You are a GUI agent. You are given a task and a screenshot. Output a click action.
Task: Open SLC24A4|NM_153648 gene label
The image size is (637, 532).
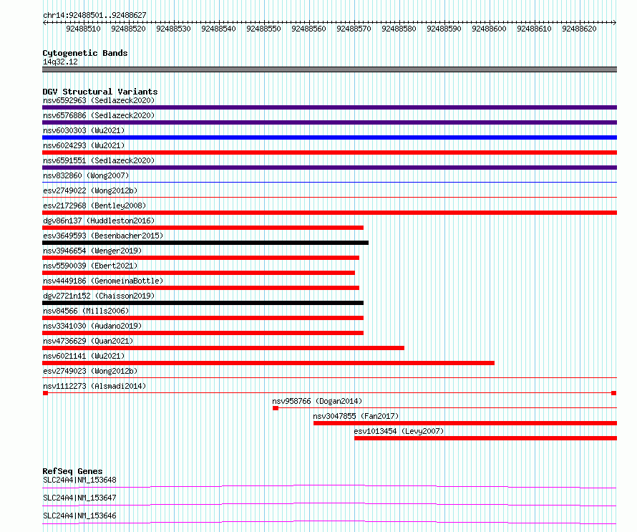click(79, 480)
